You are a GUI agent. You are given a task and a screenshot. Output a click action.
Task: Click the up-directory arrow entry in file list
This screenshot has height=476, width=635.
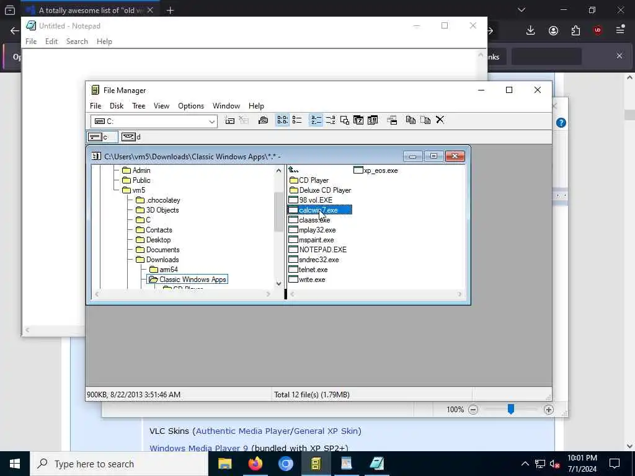click(293, 170)
